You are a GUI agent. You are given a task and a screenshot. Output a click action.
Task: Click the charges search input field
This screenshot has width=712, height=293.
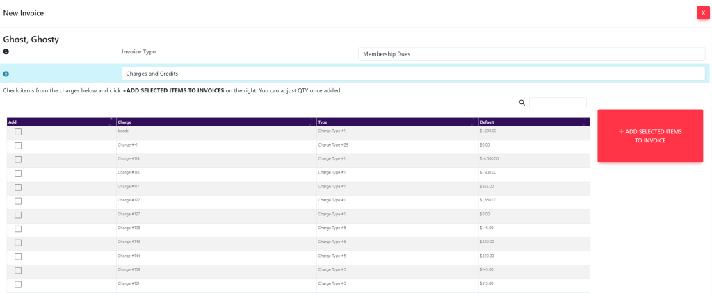click(557, 103)
